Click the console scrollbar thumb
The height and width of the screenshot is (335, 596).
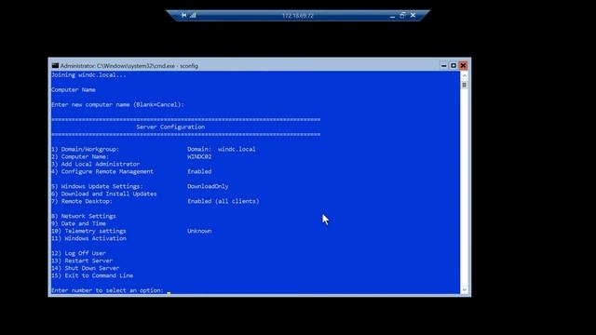(x=464, y=85)
